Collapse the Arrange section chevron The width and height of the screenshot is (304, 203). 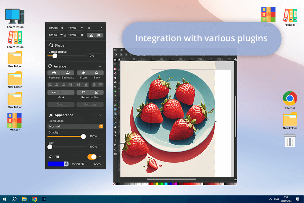(x=100, y=66)
